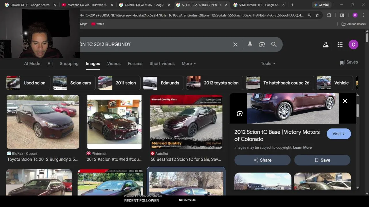Viewport: 369px width, 207px height.
Task: Bookmark this page with the star icon
Action: click(317, 15)
